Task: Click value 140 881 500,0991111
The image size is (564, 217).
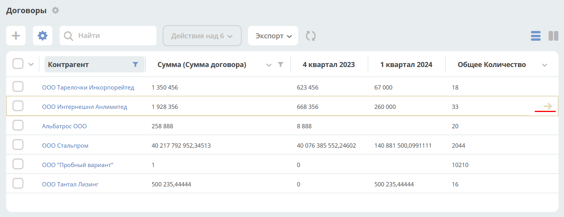Action: 403,146
